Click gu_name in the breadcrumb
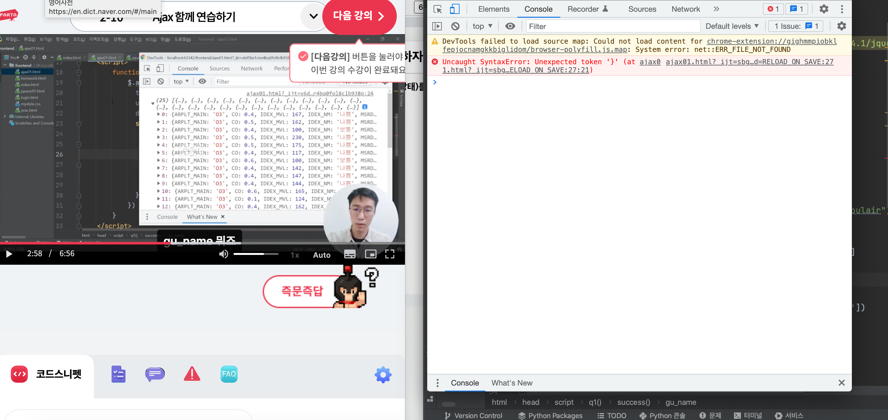 [680, 402]
